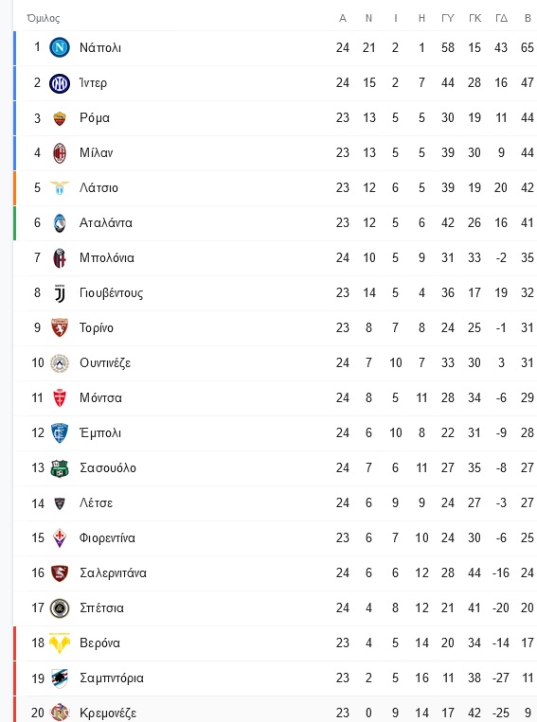Click the Όμιλος column header

coord(44,18)
